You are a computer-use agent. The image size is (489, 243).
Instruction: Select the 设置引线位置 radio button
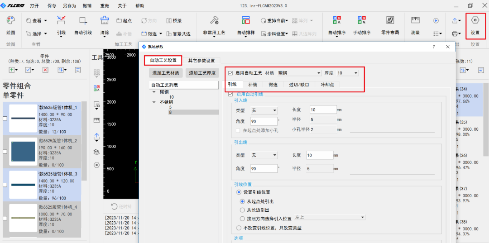tap(239, 192)
